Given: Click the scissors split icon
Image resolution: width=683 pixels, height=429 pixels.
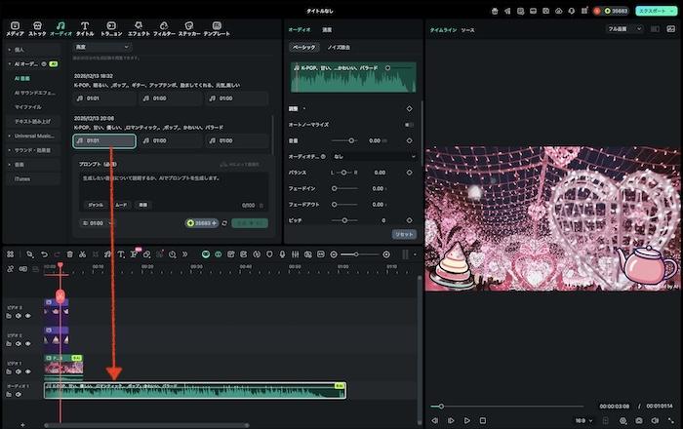Looking at the screenshot, I should click(x=82, y=254).
